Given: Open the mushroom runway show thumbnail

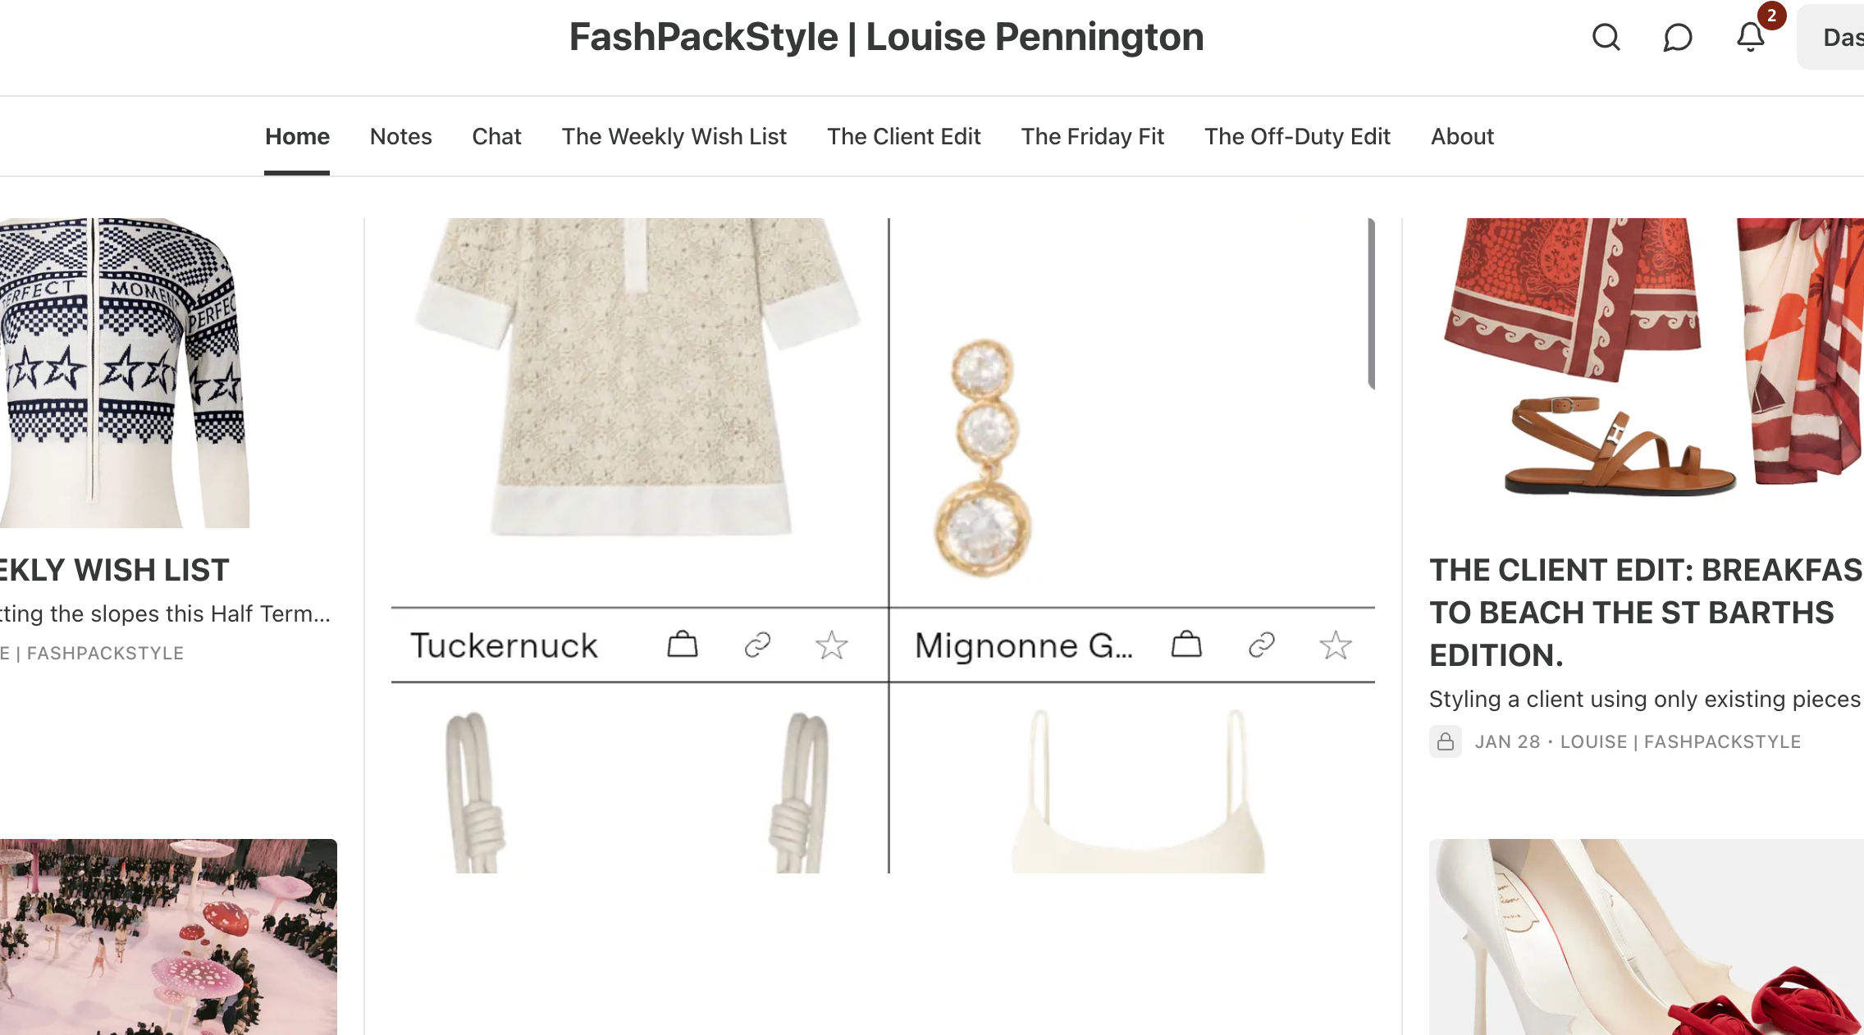Looking at the screenshot, I should 168,936.
